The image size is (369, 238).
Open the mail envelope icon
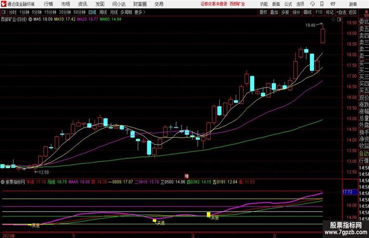pyautogui.click(x=333, y=4)
